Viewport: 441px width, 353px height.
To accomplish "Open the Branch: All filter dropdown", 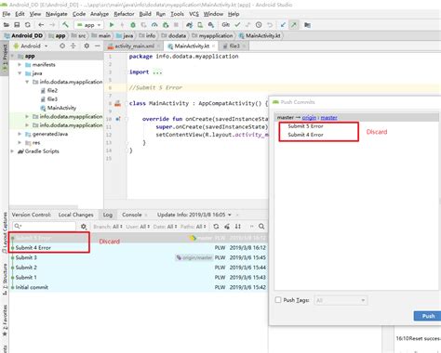I will pyautogui.click(x=108, y=227).
